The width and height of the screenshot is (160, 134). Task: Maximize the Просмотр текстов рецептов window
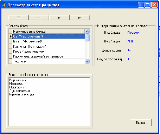click(148, 5)
